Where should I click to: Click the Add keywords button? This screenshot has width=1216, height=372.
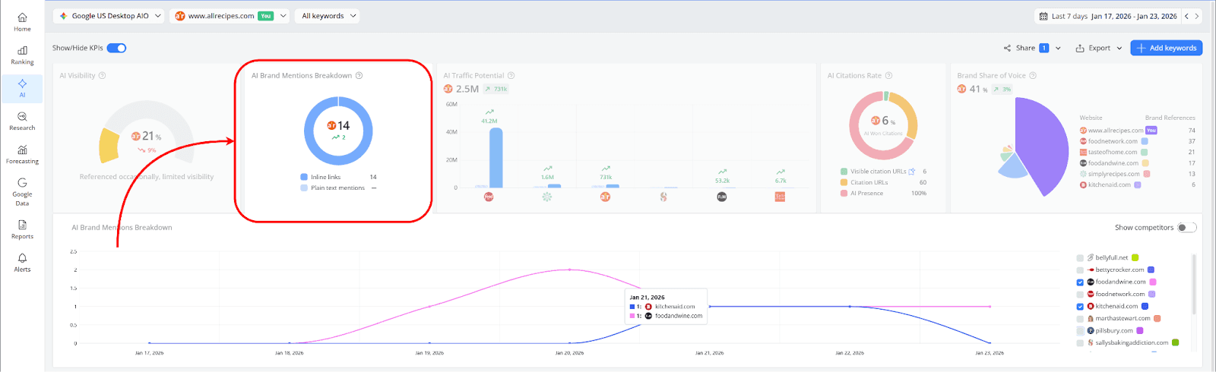[1166, 48]
